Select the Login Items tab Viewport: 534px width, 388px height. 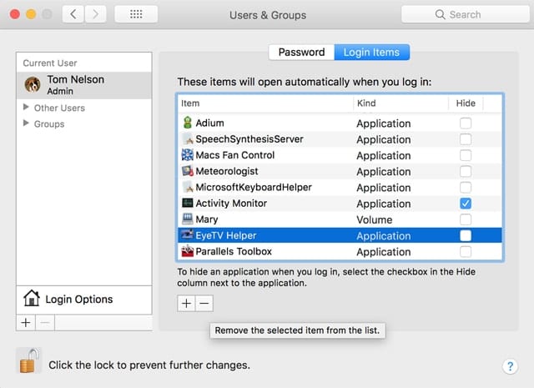(x=371, y=52)
